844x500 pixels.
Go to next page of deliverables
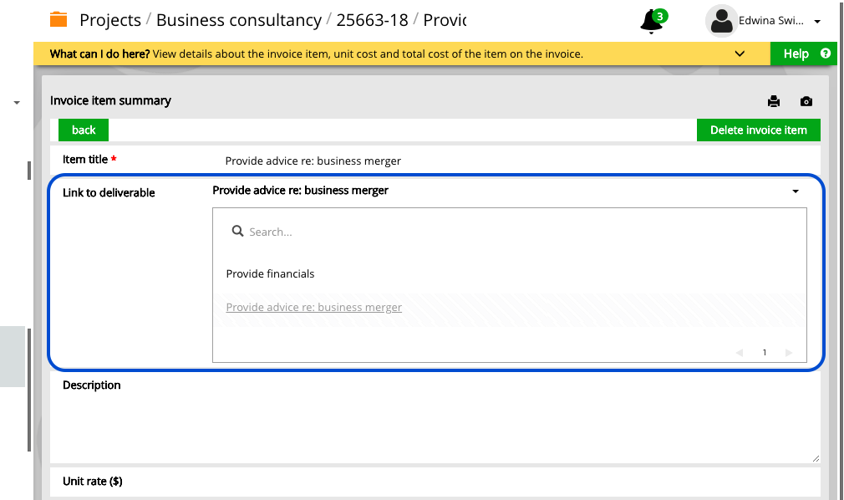pyautogui.click(x=789, y=352)
